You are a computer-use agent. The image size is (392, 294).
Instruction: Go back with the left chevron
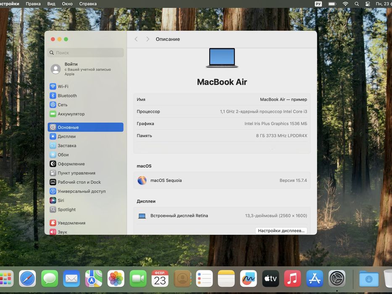pyautogui.click(x=136, y=39)
